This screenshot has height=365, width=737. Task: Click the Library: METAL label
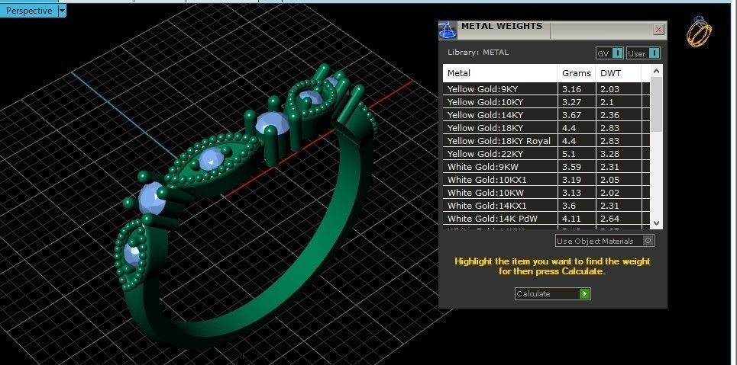(x=478, y=53)
